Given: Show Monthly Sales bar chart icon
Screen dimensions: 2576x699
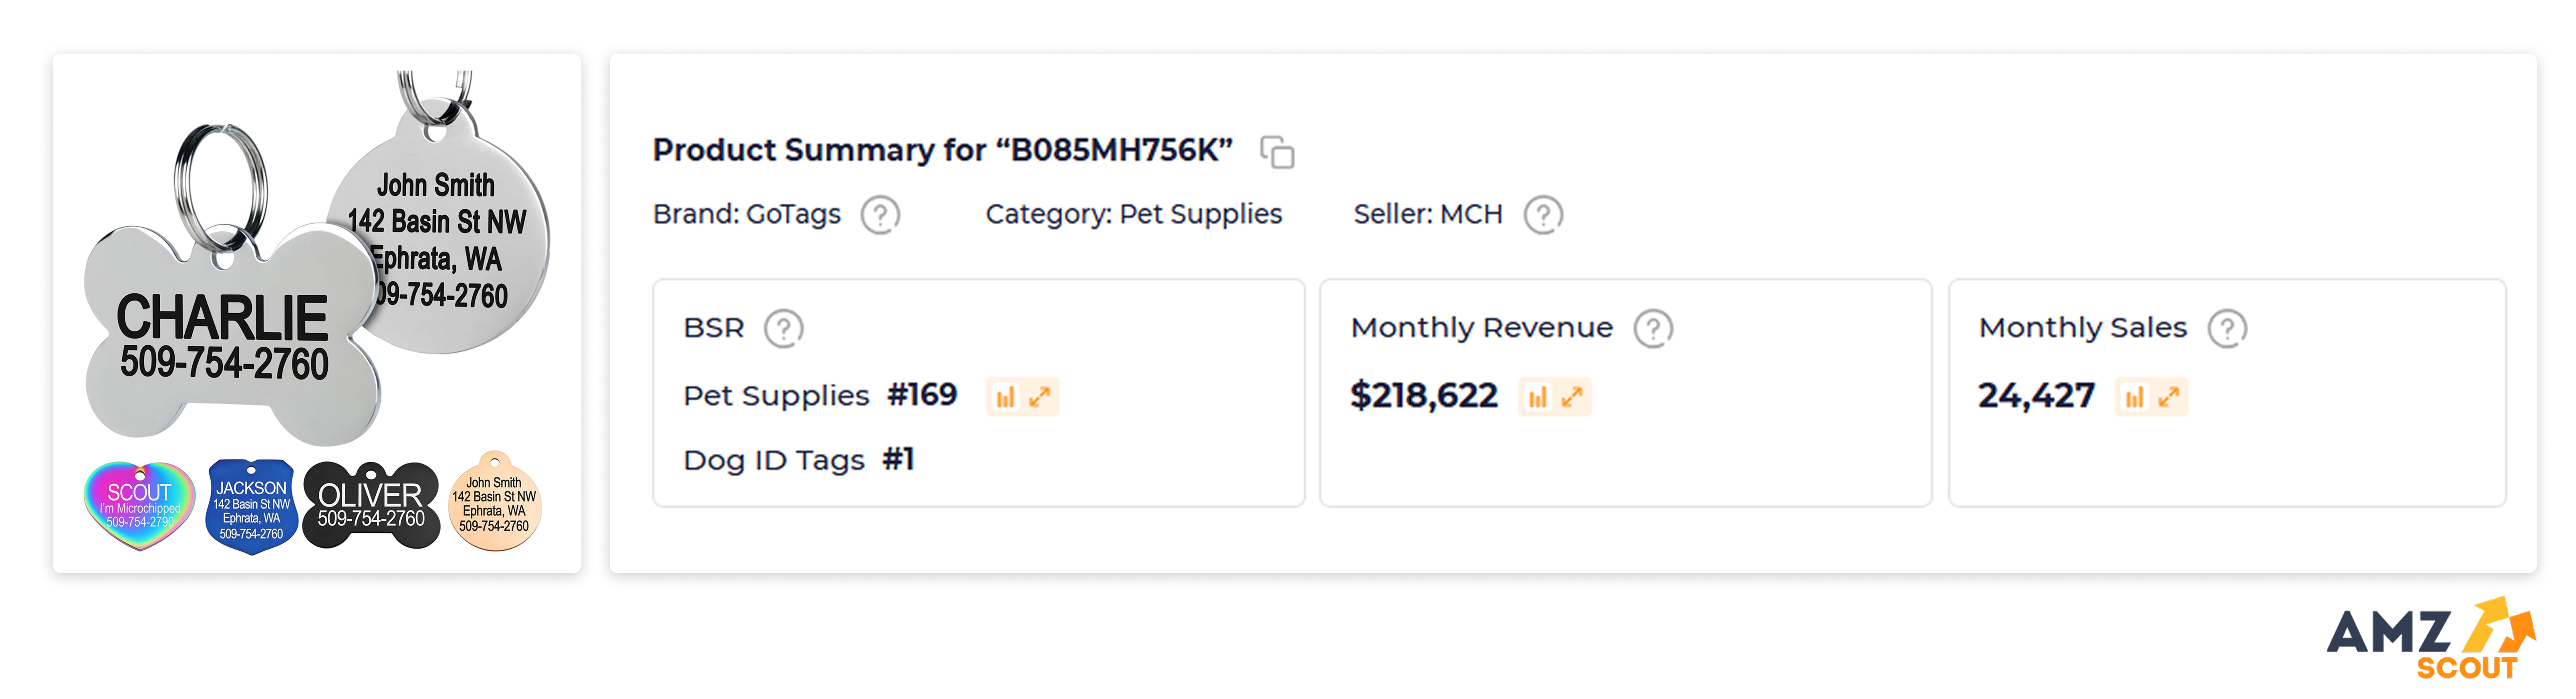Looking at the screenshot, I should pos(2134,397).
